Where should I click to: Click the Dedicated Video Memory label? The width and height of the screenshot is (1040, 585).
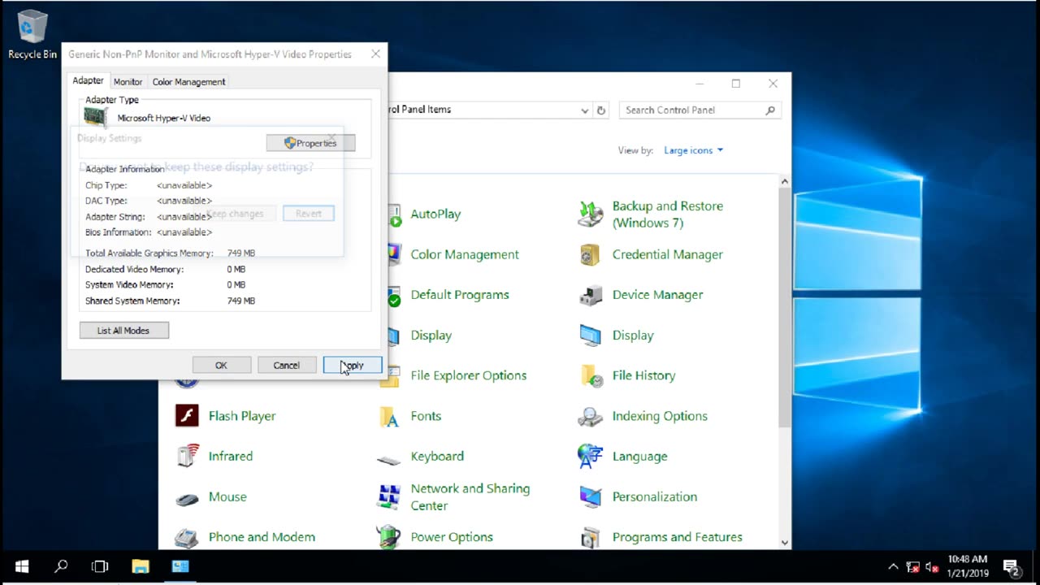135,269
